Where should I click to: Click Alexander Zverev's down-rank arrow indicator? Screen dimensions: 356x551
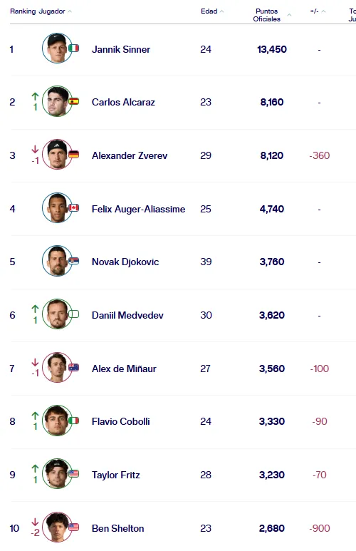35,150
